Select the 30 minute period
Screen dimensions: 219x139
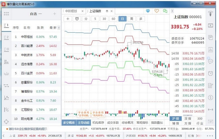pyautogui.click(x=104, y=19)
